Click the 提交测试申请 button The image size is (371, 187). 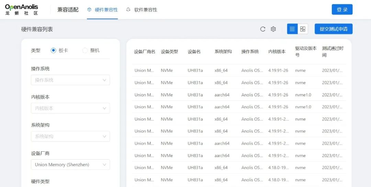[333, 29]
